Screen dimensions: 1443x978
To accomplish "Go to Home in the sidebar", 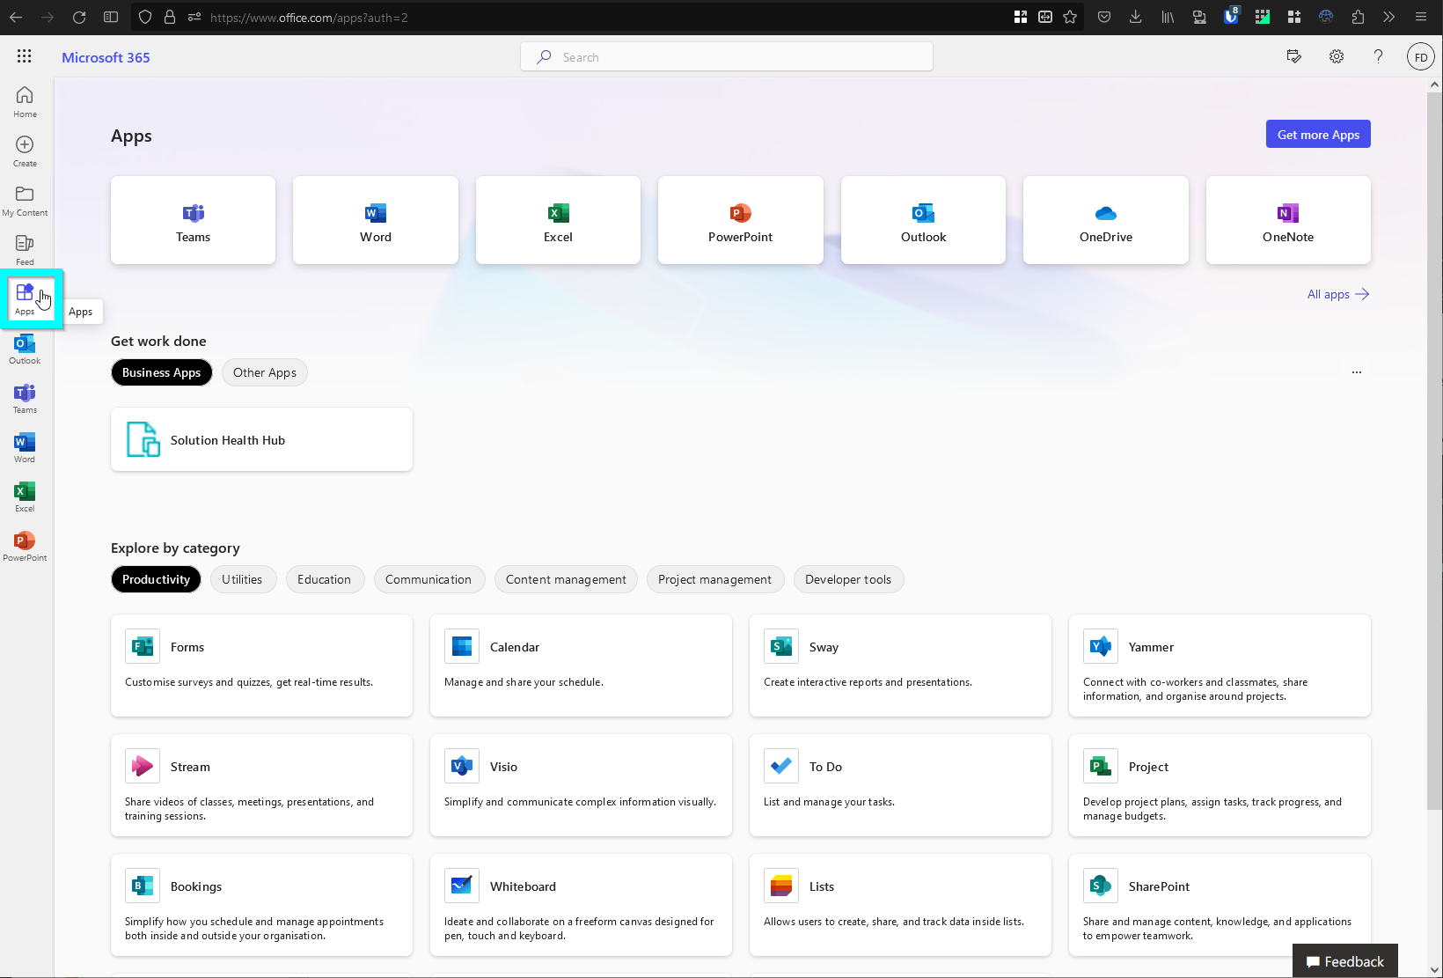I will coord(25,101).
